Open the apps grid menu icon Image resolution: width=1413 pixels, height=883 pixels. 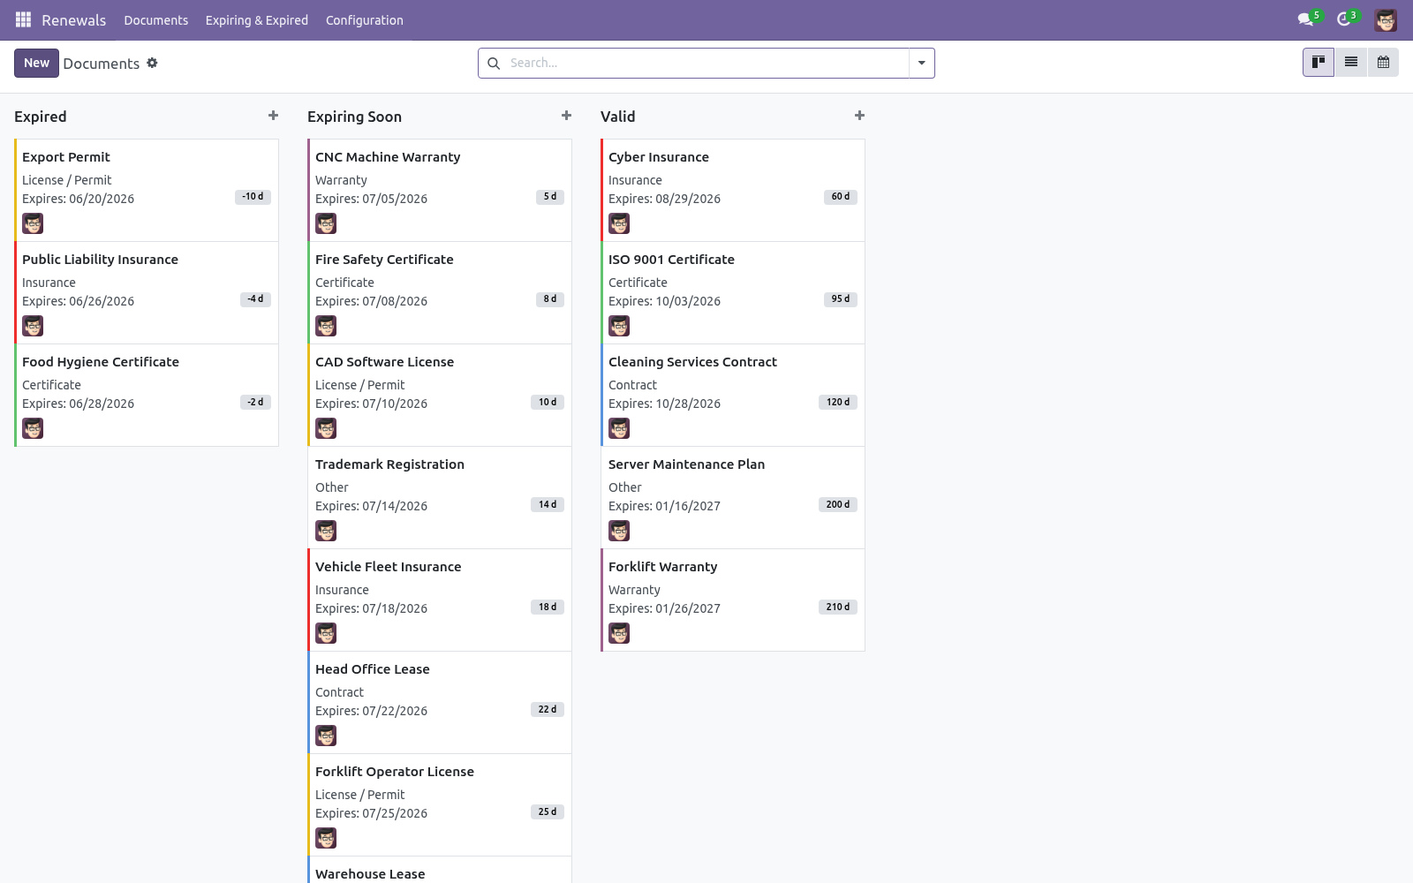coord(23,19)
